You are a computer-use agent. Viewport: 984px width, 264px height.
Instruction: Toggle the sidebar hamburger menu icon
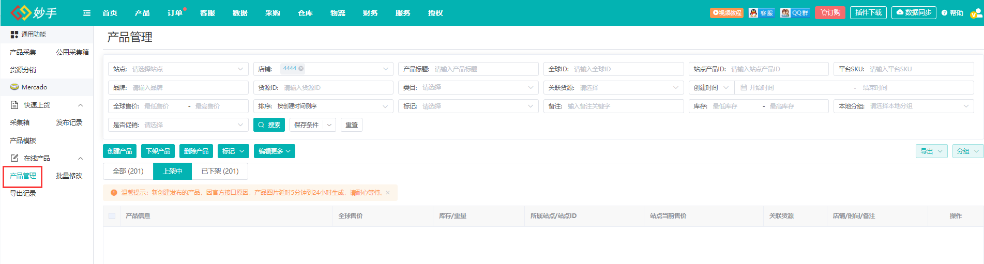tap(87, 13)
